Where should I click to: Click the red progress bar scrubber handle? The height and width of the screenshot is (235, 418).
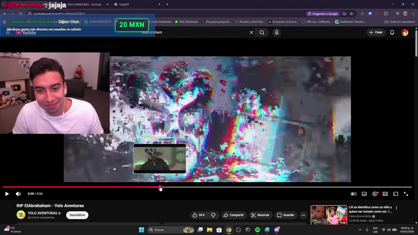pos(160,187)
